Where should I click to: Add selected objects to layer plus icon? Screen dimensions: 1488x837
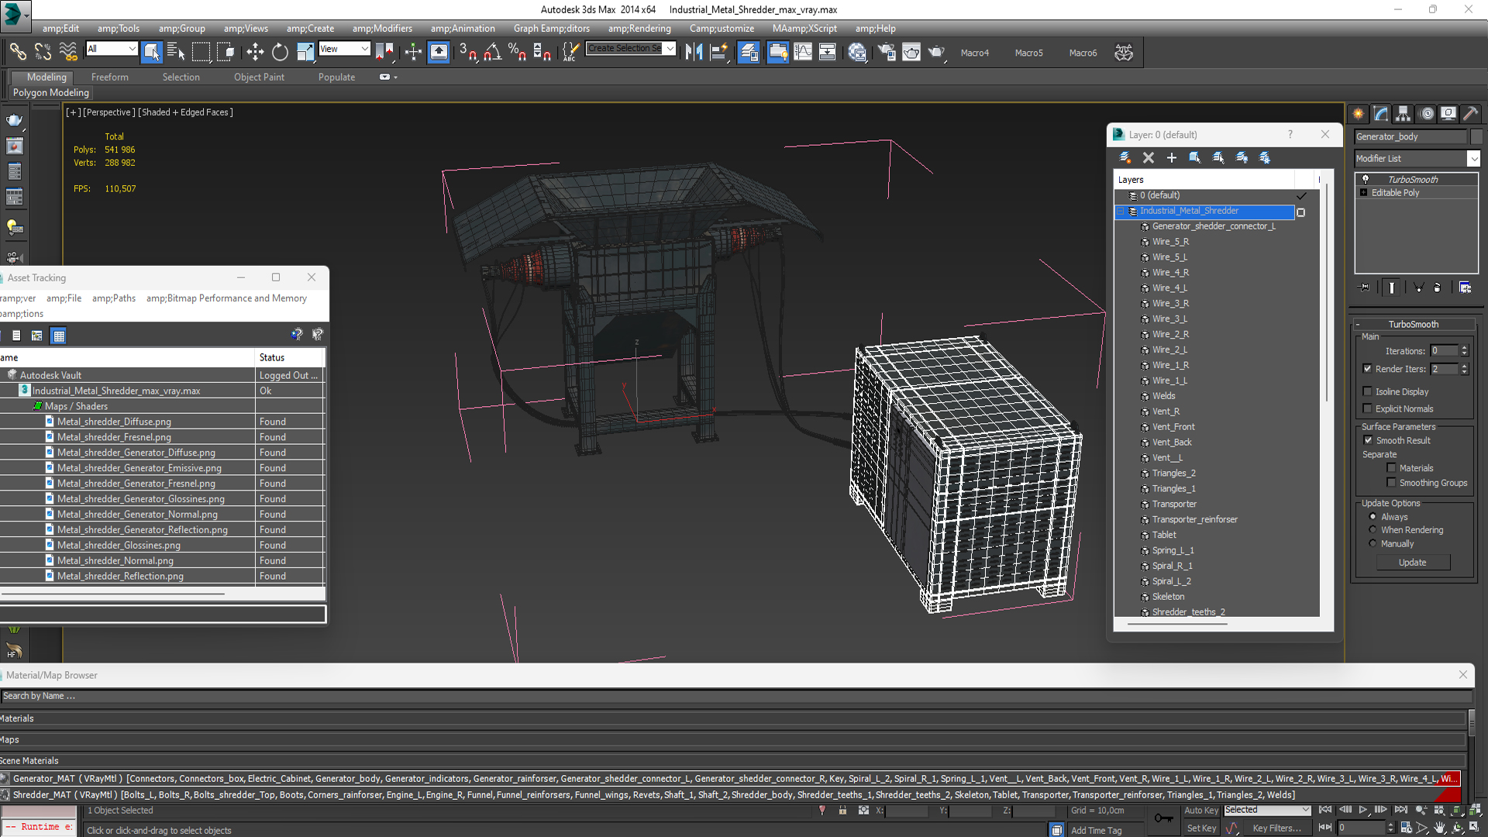click(1172, 157)
